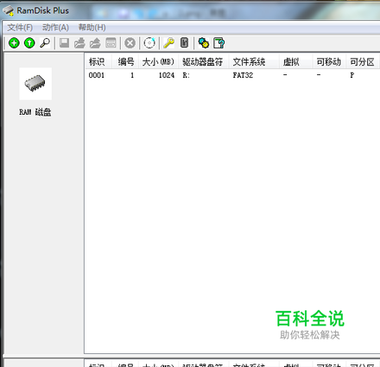The width and height of the screenshot is (380, 367).
Task: Click the yellow key license icon
Action: click(x=168, y=43)
